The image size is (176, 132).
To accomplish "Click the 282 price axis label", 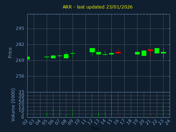I will point(20,45).
